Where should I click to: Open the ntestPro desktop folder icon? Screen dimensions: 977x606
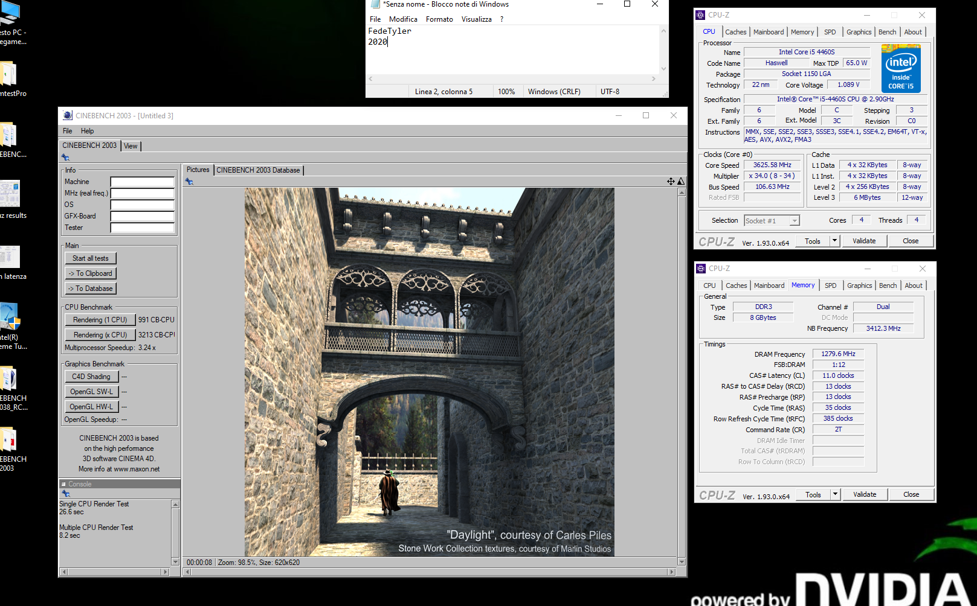pos(11,78)
